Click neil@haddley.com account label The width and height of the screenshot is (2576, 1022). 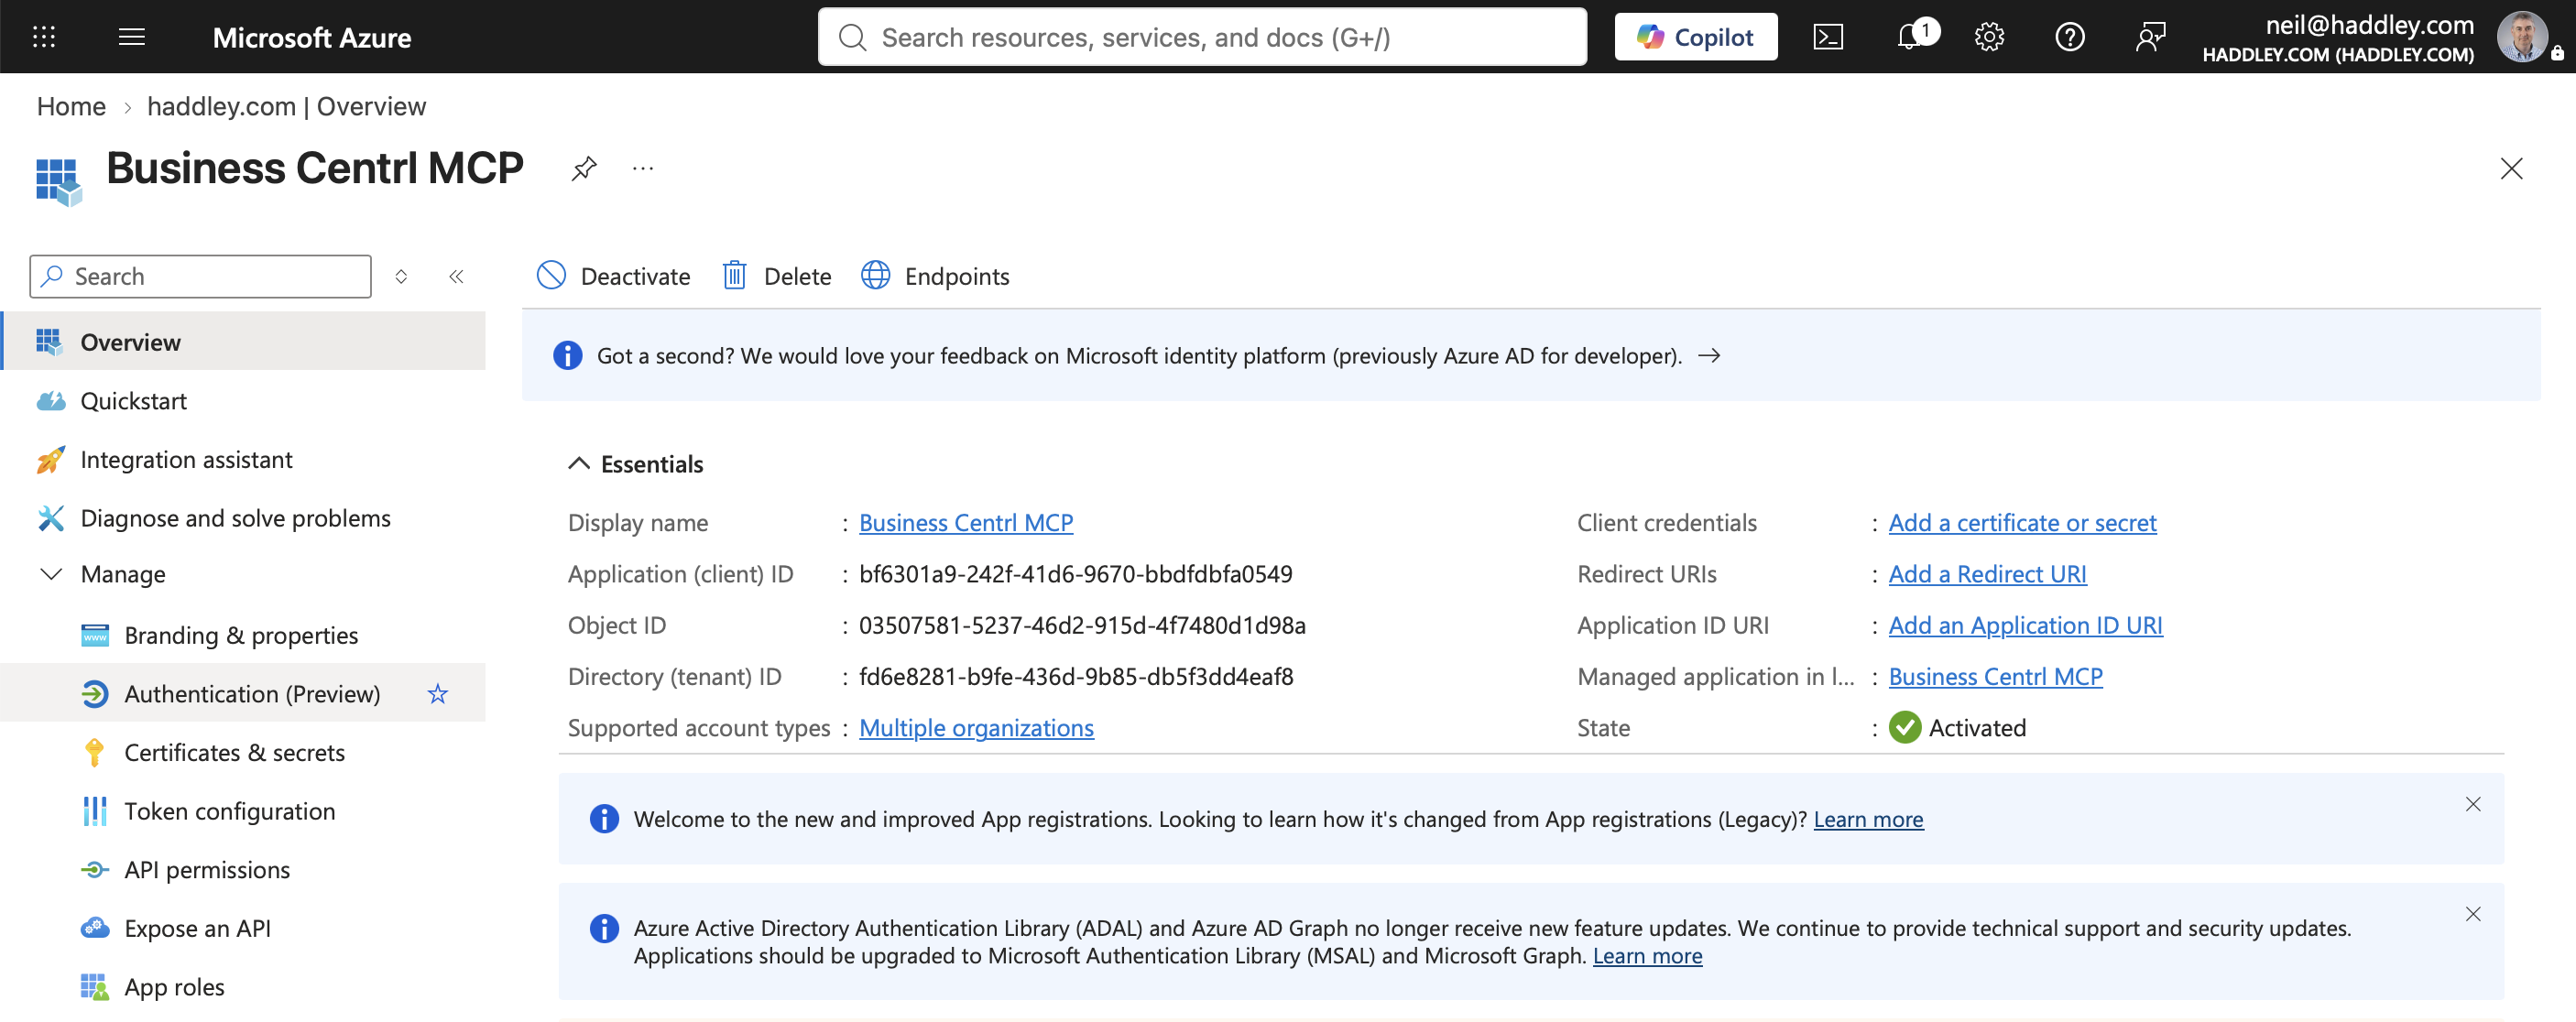tap(2369, 24)
